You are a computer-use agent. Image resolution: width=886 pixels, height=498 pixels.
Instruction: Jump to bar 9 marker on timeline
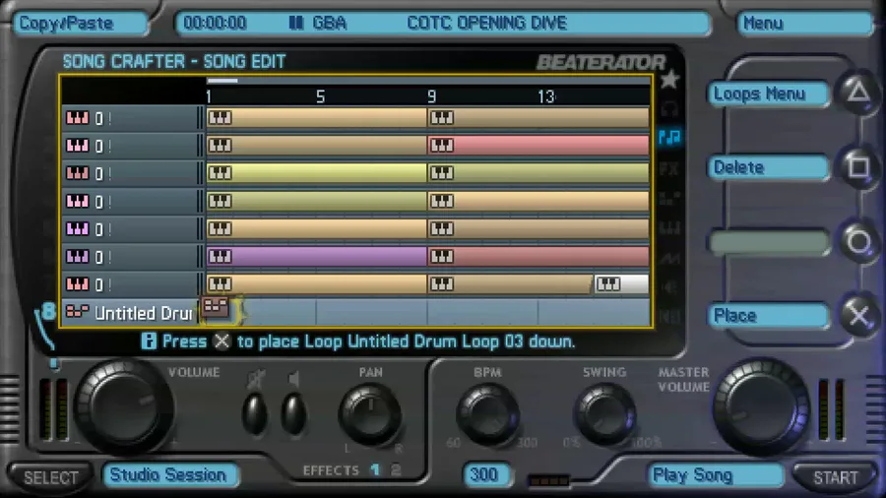432,97
